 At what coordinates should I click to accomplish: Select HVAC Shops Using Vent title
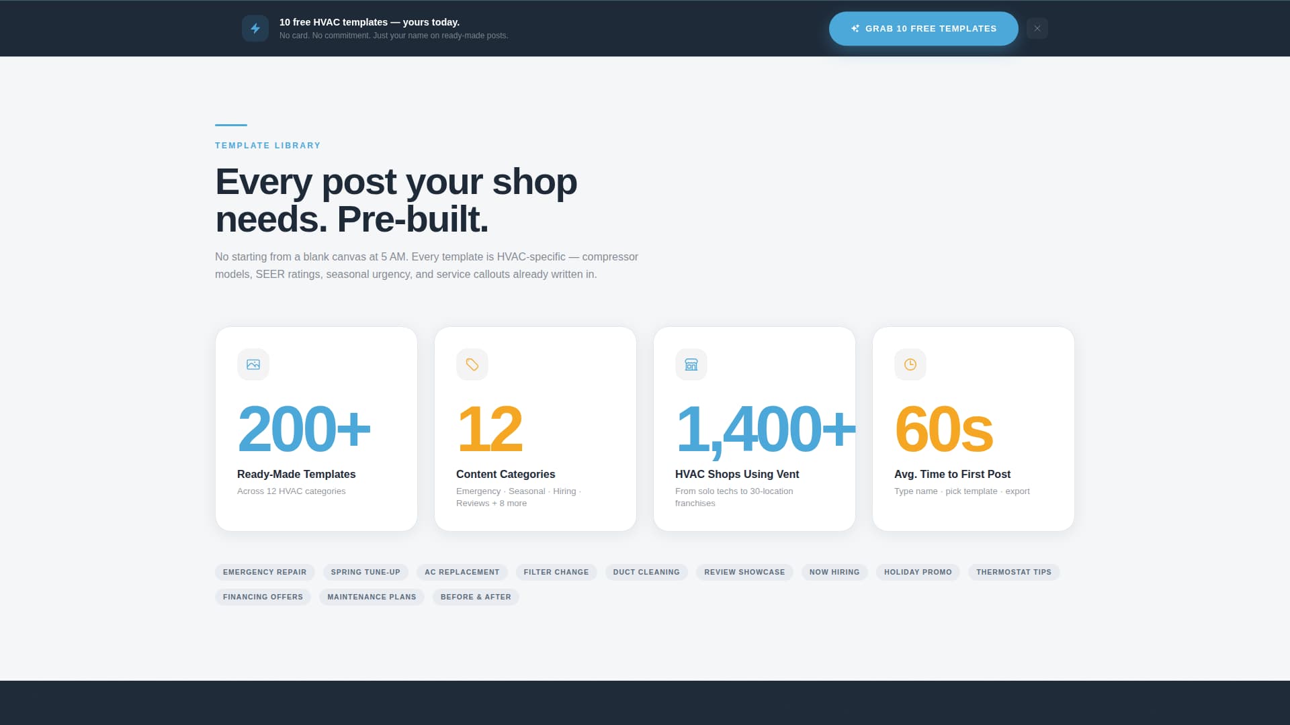coord(737,474)
